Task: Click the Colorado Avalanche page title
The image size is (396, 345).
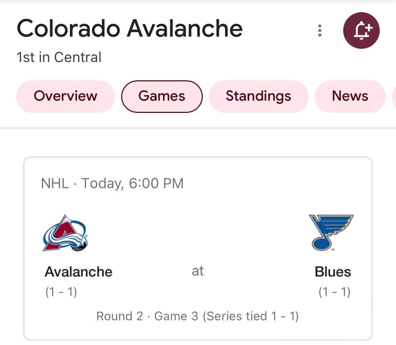Action: (130, 28)
